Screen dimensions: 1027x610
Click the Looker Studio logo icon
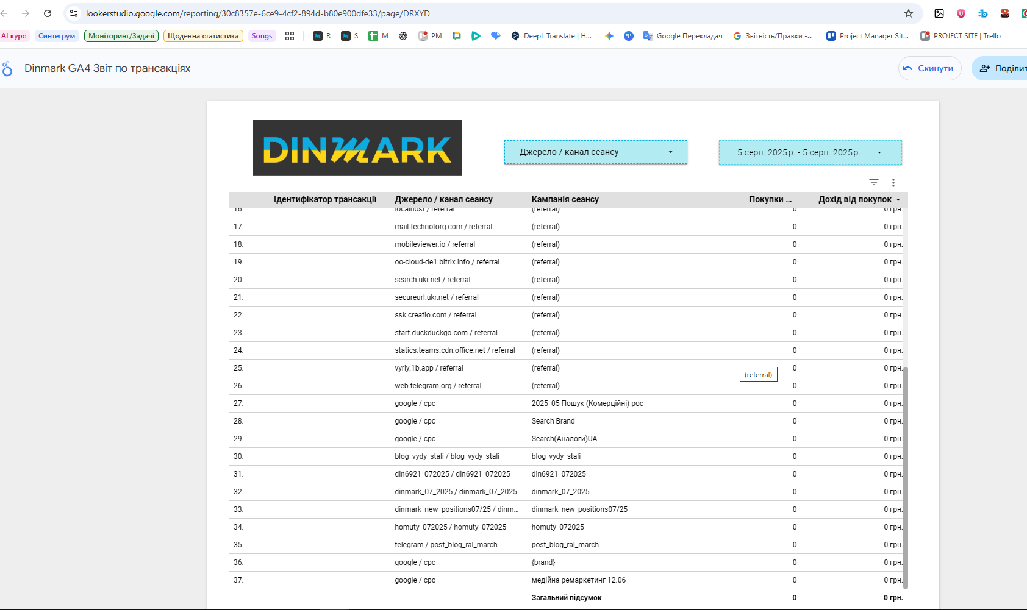(7, 69)
